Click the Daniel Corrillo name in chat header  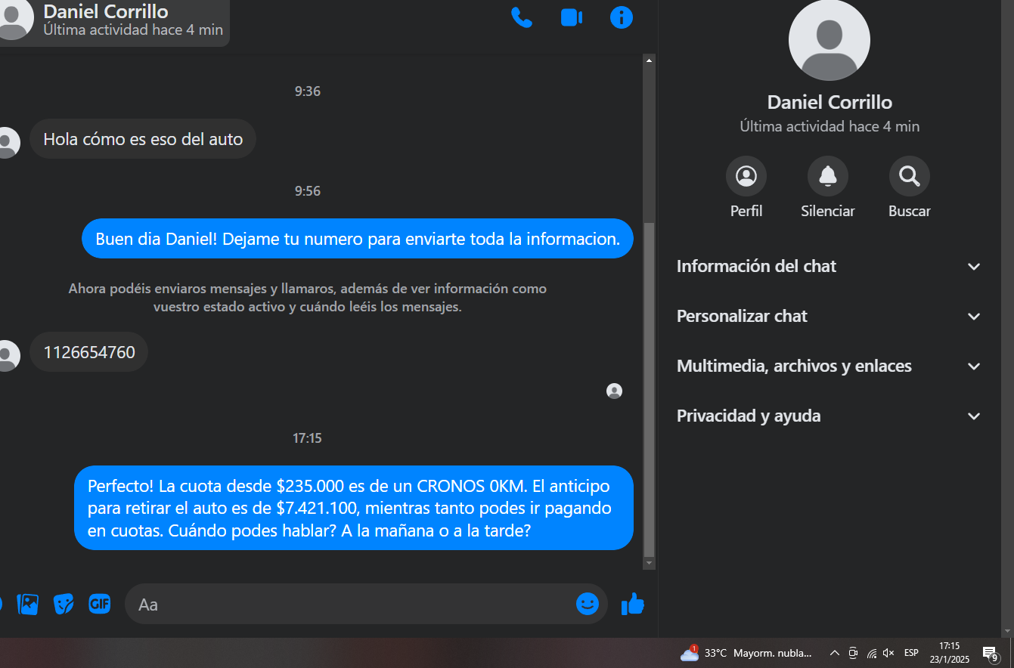point(106,11)
